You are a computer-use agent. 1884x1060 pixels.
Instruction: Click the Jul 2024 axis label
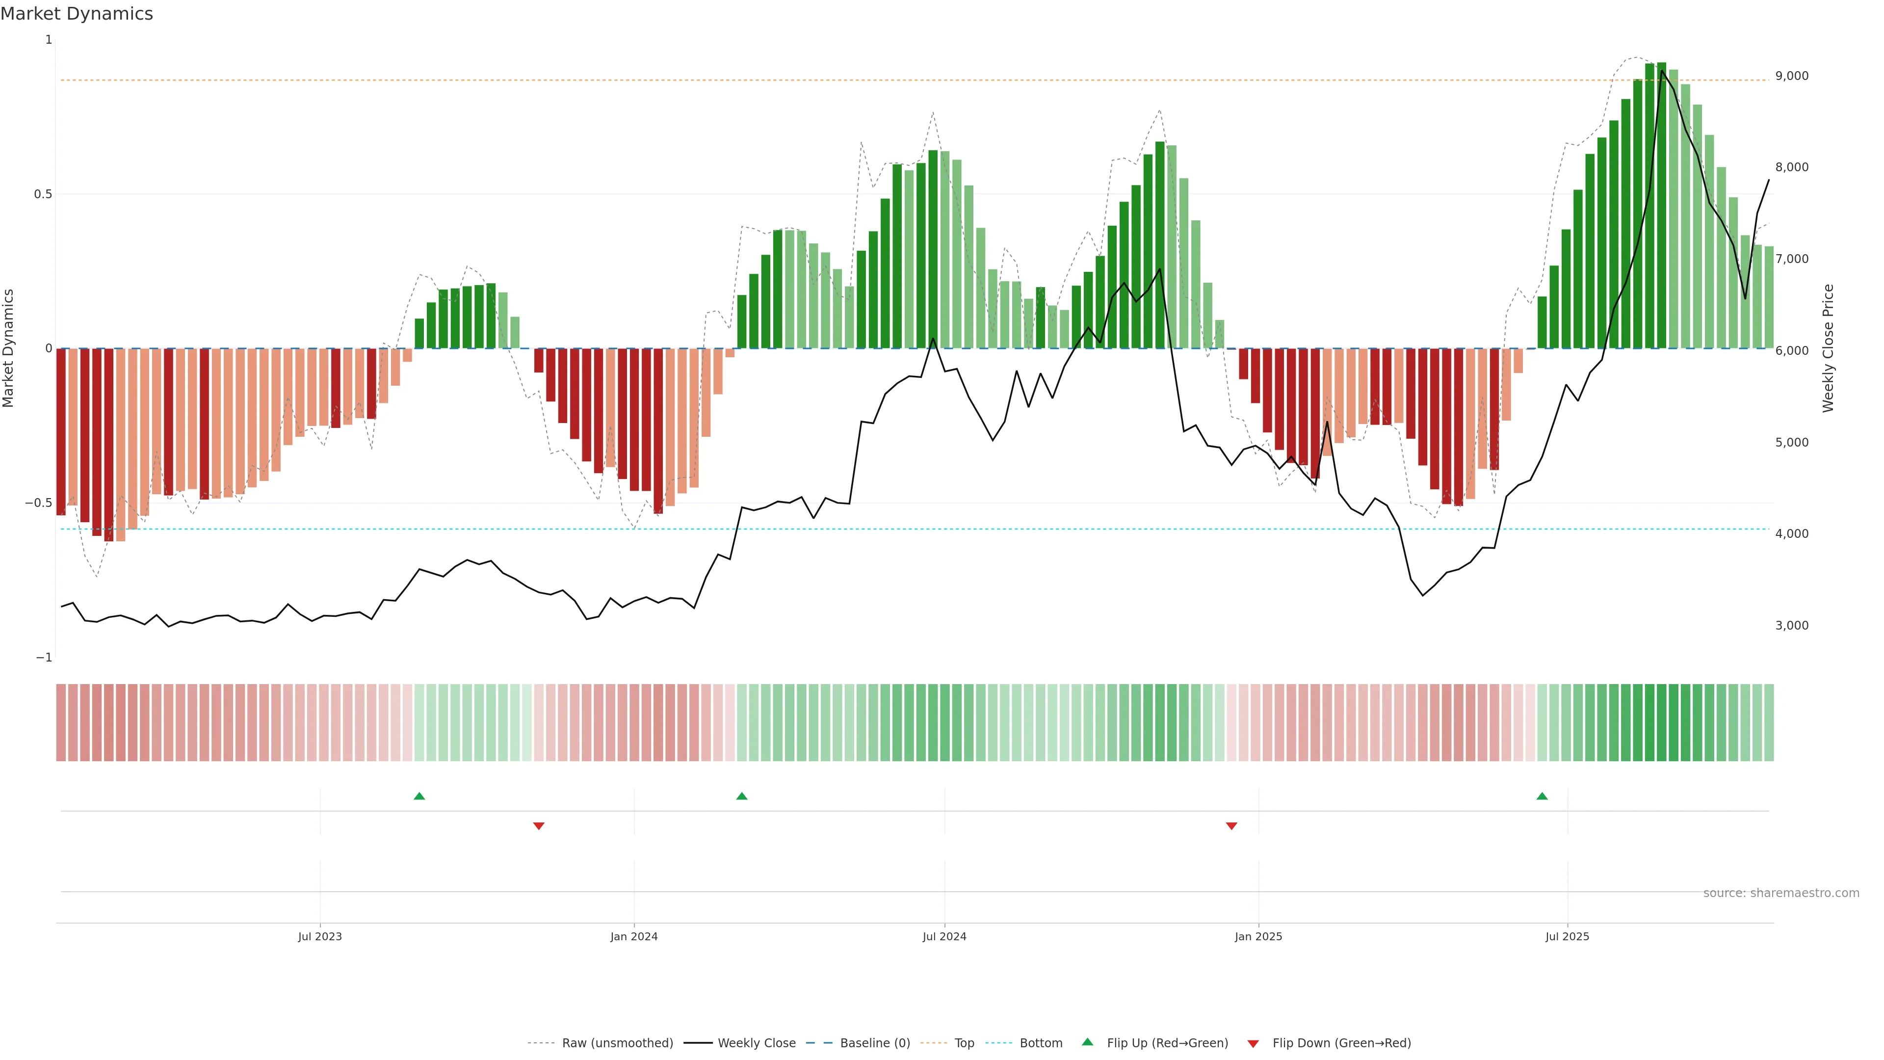pyautogui.click(x=944, y=936)
